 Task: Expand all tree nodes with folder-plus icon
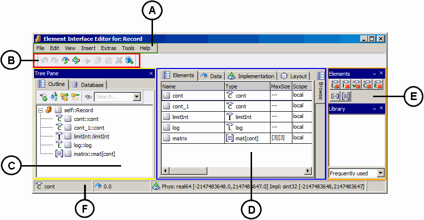point(65,97)
